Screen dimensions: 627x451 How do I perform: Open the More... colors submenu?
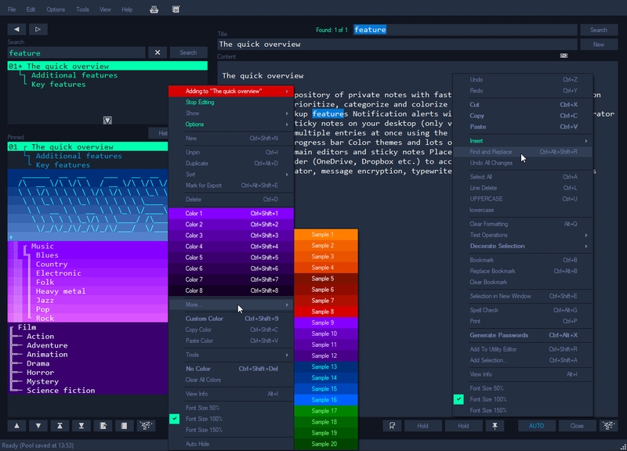point(231,305)
